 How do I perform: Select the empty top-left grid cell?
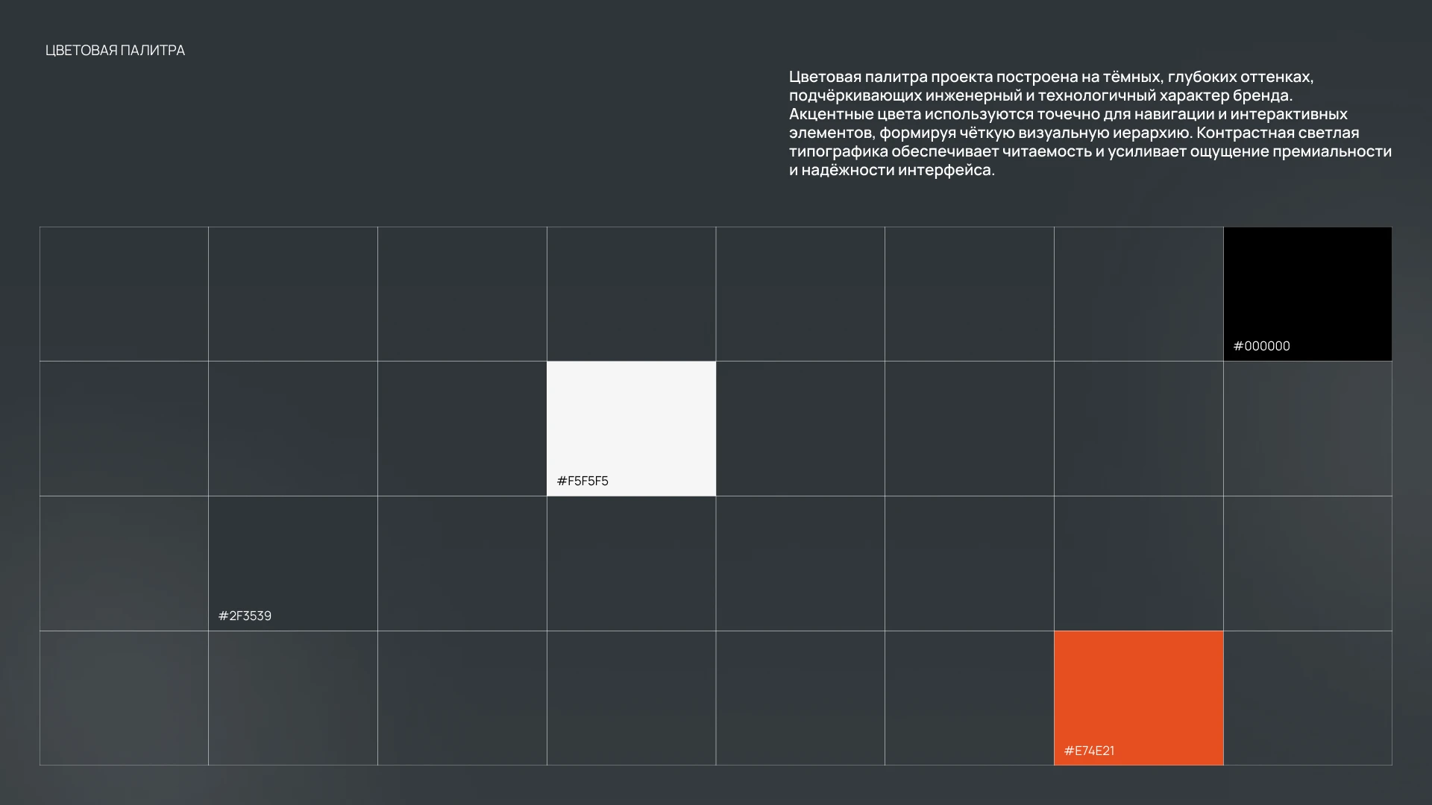[x=124, y=294]
